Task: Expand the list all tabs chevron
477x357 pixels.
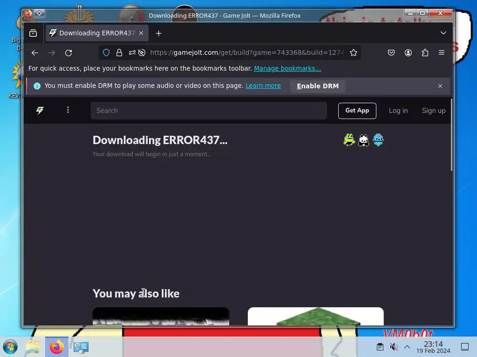Action: tap(443, 33)
